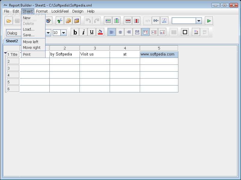Click decrease decimal places icon

pyautogui.click(x=205, y=32)
